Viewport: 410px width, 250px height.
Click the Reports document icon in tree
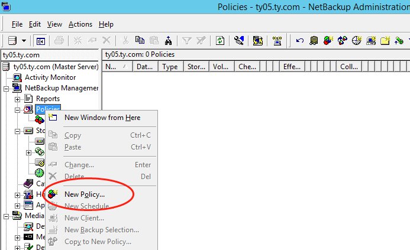tap(28, 99)
